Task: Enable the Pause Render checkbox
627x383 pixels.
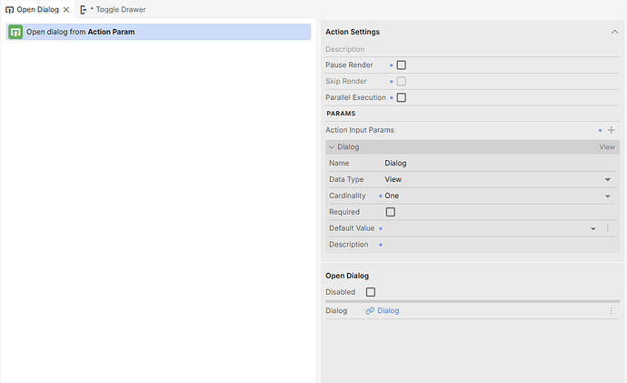Action: point(401,66)
